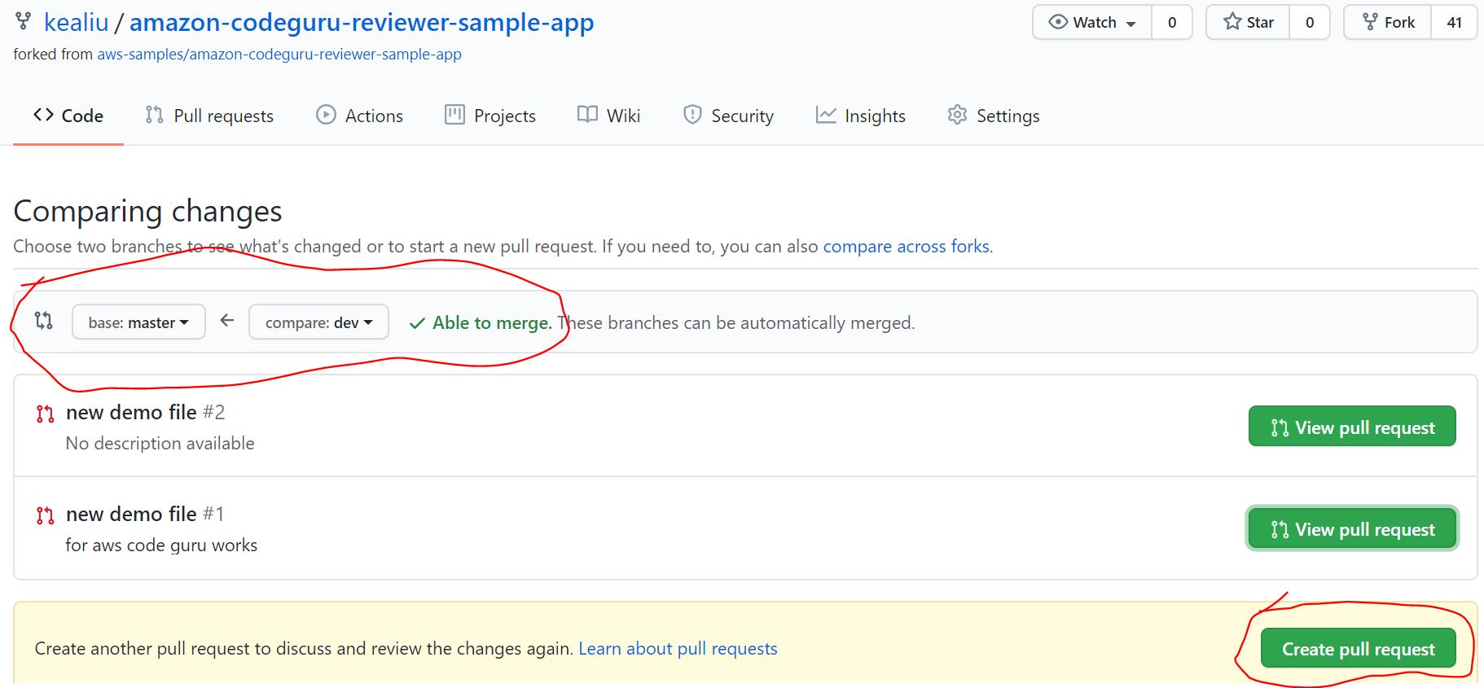Open the Actions tab
The width and height of the screenshot is (1484, 688).
[x=359, y=116]
